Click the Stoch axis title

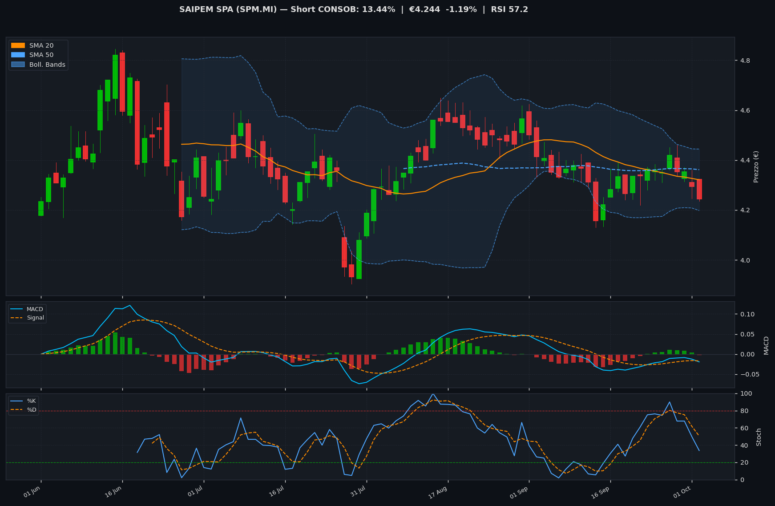[x=759, y=437]
